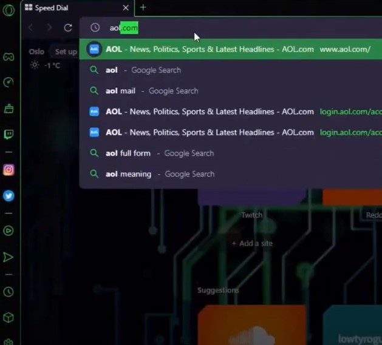Open Instagram in the sidebar
This screenshot has width=382, height=345.
9,170
